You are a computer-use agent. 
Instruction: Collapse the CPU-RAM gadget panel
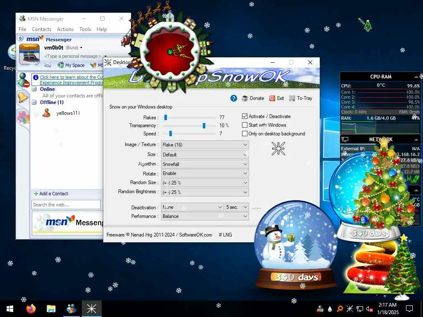(x=416, y=77)
